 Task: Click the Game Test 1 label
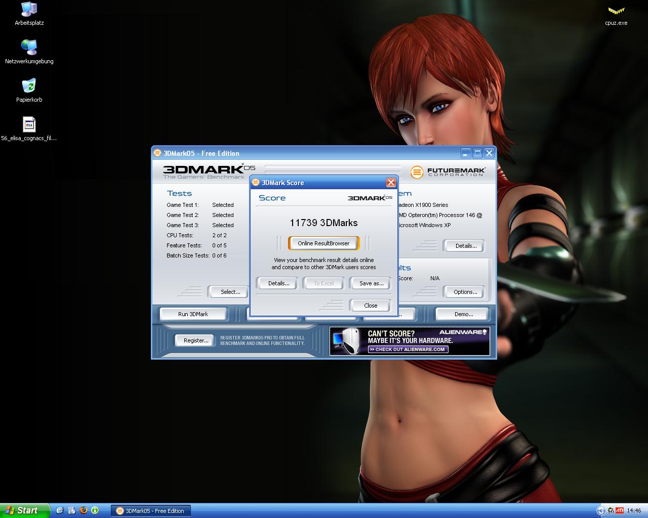[x=183, y=205]
